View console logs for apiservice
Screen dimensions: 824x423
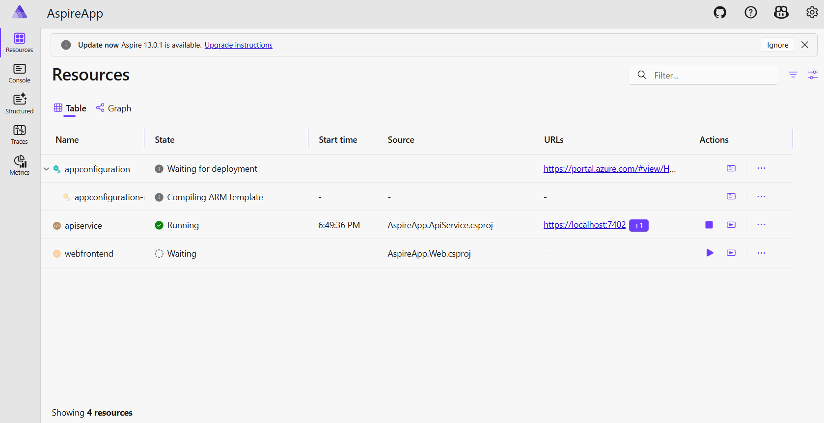pos(731,225)
